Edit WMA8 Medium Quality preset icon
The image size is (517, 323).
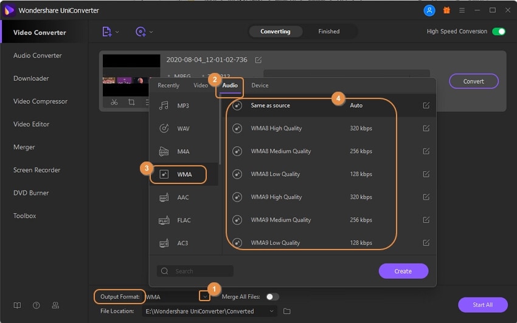[x=426, y=151]
